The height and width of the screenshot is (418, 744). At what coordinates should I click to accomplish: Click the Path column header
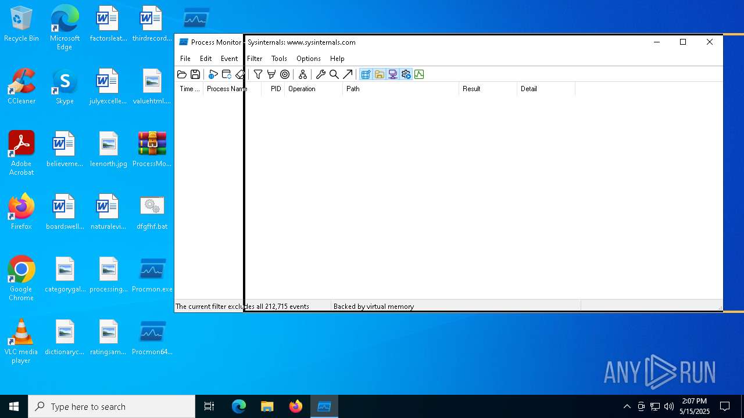[400, 89]
